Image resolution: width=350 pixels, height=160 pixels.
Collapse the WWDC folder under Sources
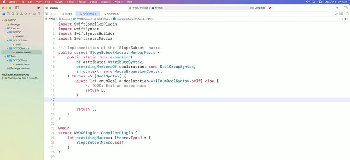[8, 32]
